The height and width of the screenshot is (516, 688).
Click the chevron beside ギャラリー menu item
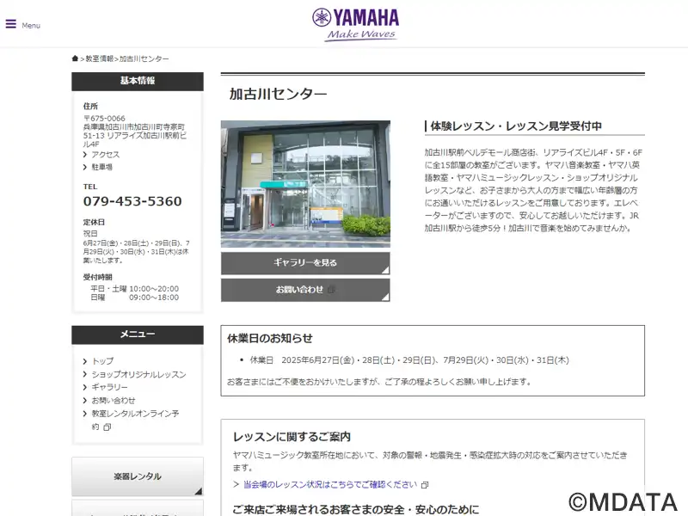(85, 387)
